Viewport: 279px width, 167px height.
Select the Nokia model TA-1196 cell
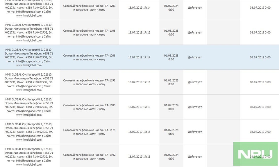[89, 32]
